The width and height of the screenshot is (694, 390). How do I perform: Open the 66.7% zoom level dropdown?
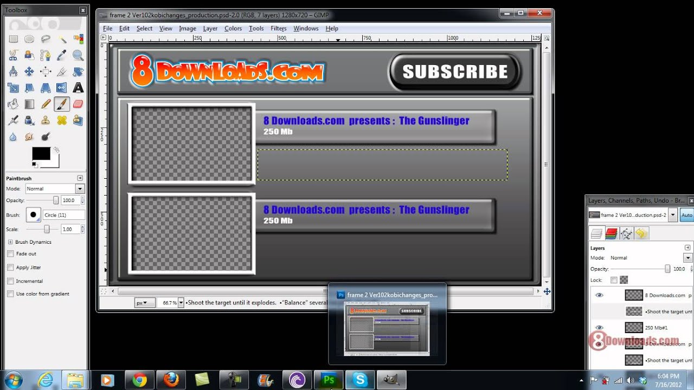pos(181,303)
